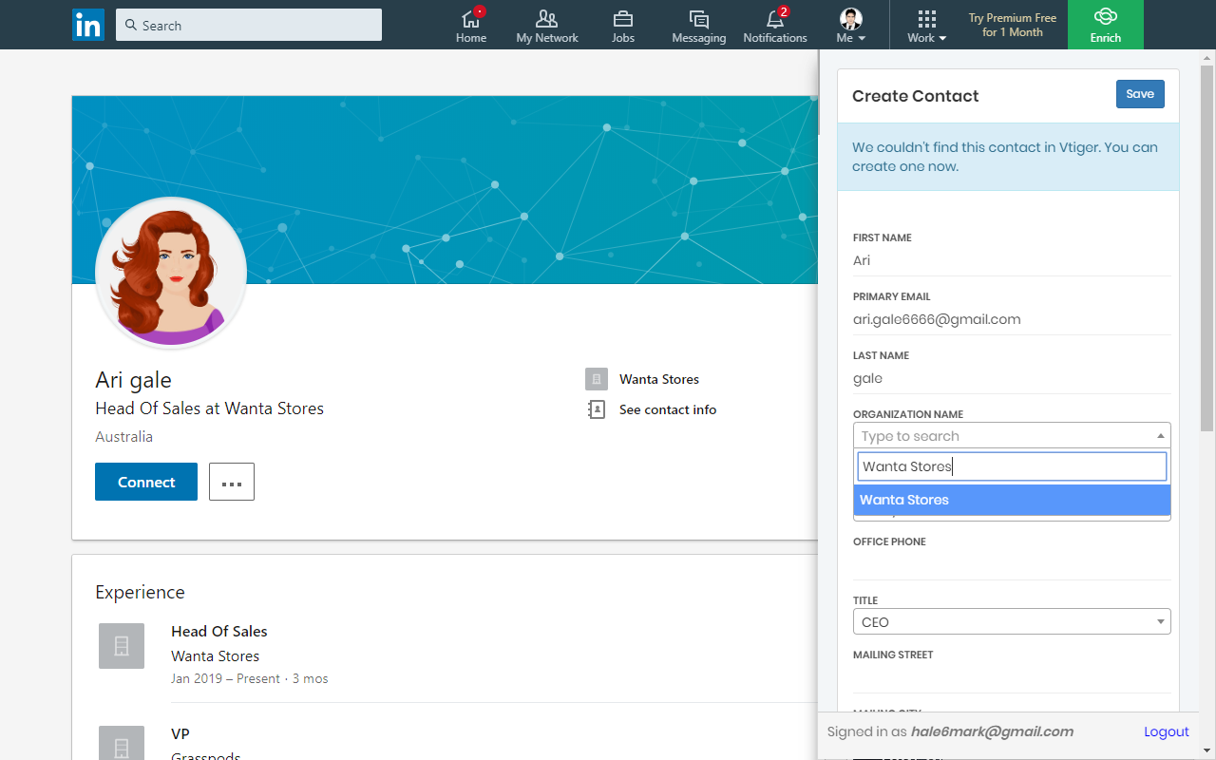The width and height of the screenshot is (1216, 760).
Task: Open the Title dropdown showing CEO
Action: [x=1011, y=622]
